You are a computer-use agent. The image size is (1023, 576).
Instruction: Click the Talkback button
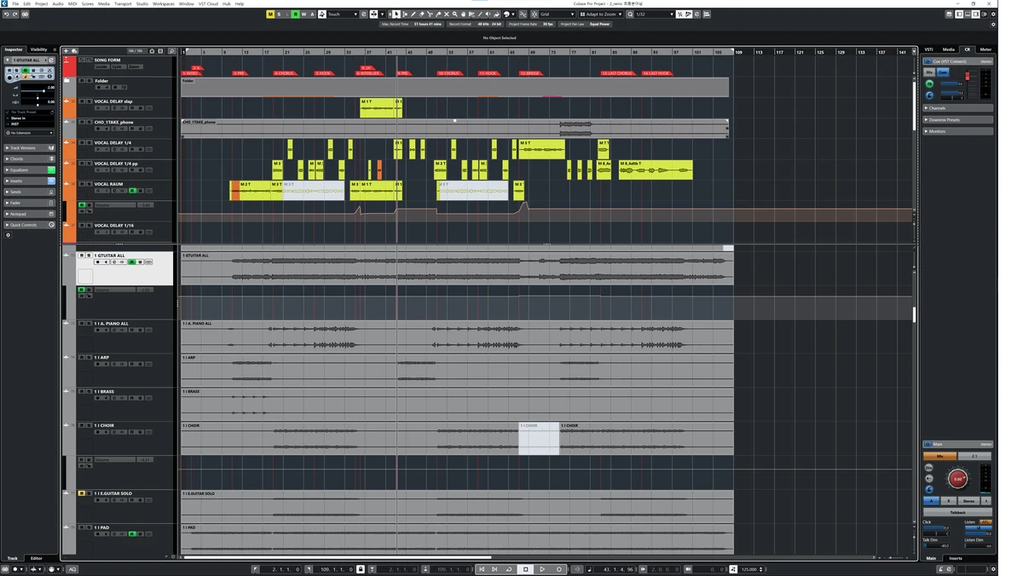click(957, 512)
